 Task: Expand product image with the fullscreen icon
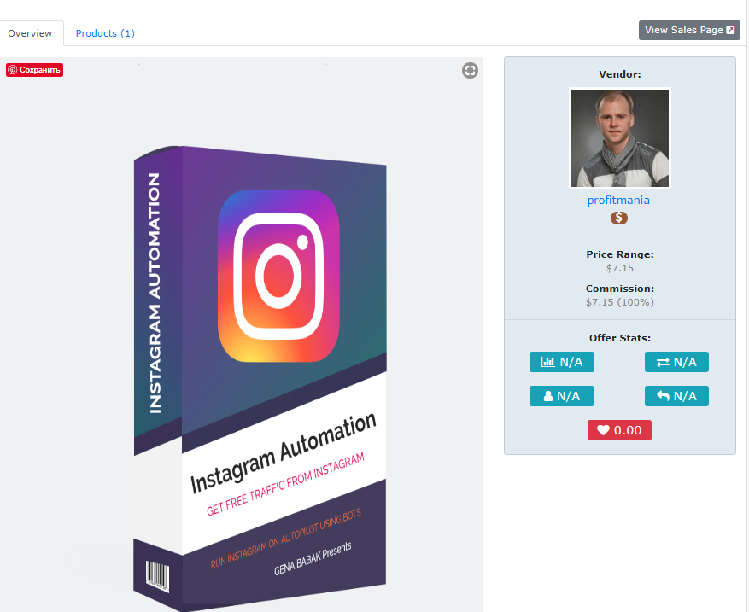coord(470,71)
